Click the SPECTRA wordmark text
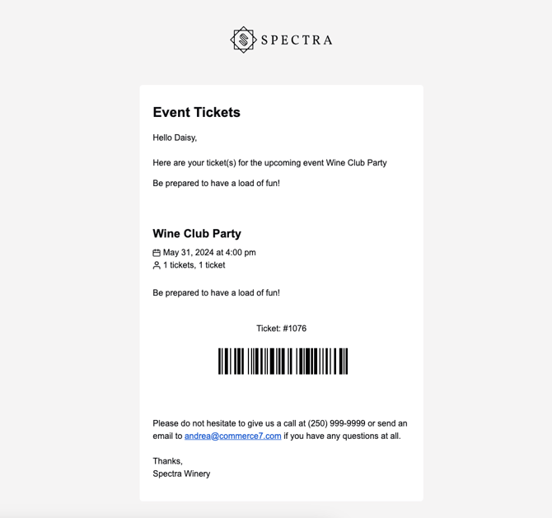The height and width of the screenshot is (518, 552). (297, 40)
